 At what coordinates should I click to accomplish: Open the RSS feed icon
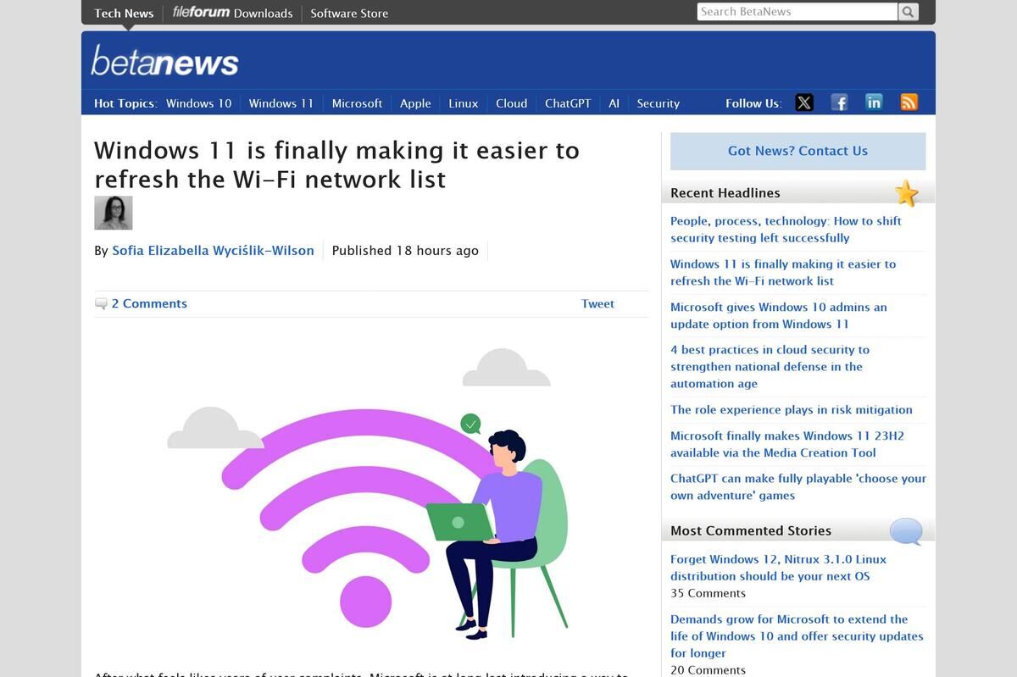tap(909, 103)
